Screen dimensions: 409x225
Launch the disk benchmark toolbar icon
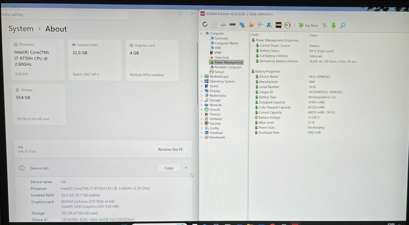(x=223, y=25)
